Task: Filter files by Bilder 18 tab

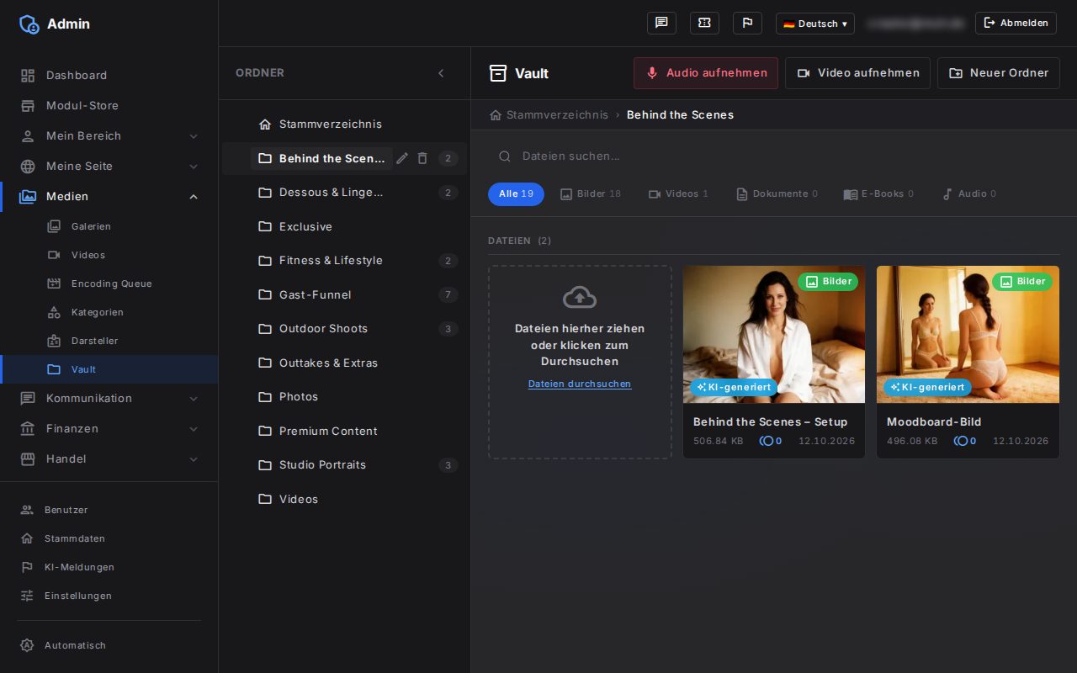Action: click(591, 194)
